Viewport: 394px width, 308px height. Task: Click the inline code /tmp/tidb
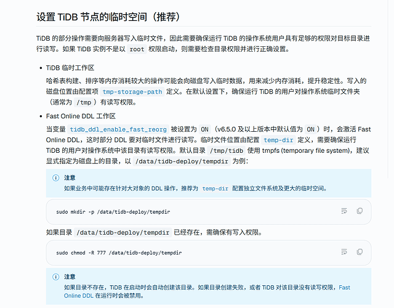(227, 150)
